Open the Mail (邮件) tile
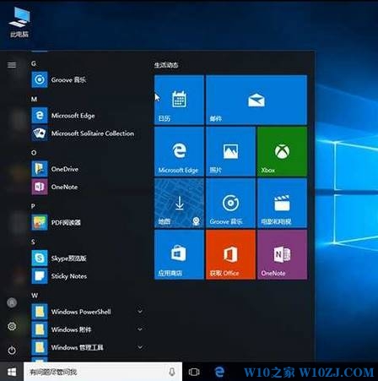The width and height of the screenshot is (378, 381). pyautogui.click(x=256, y=100)
